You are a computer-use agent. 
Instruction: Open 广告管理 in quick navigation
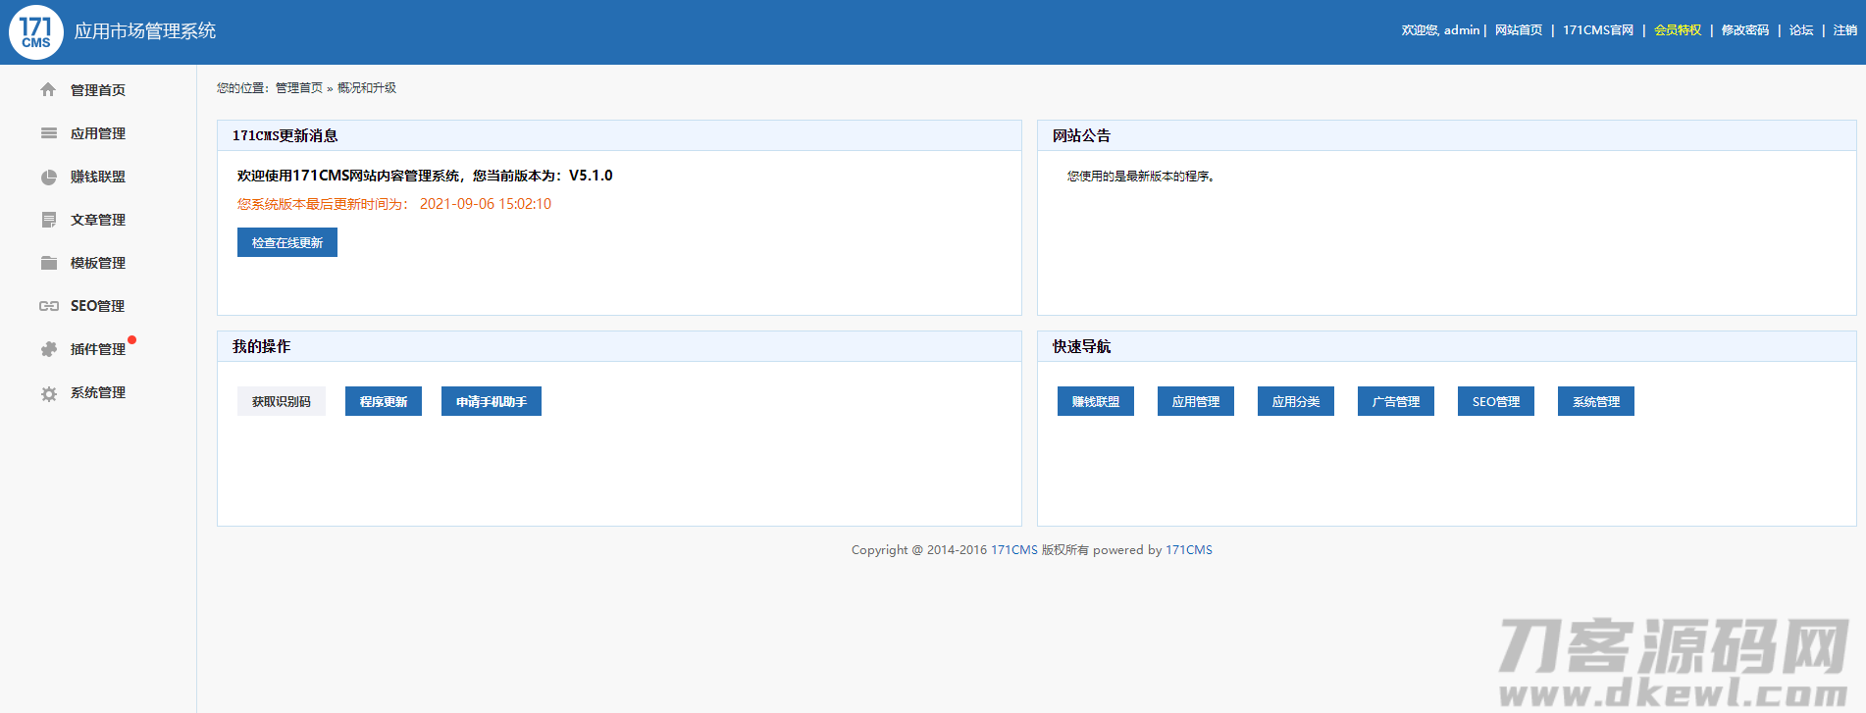pos(1395,401)
